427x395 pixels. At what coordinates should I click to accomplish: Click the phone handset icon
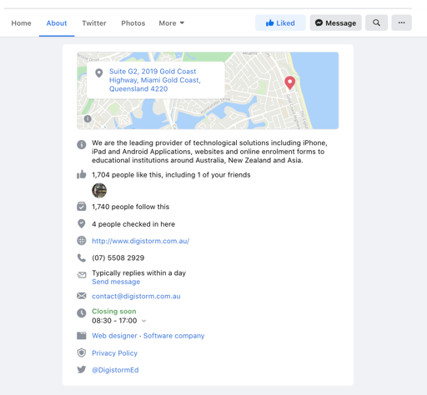coord(82,257)
